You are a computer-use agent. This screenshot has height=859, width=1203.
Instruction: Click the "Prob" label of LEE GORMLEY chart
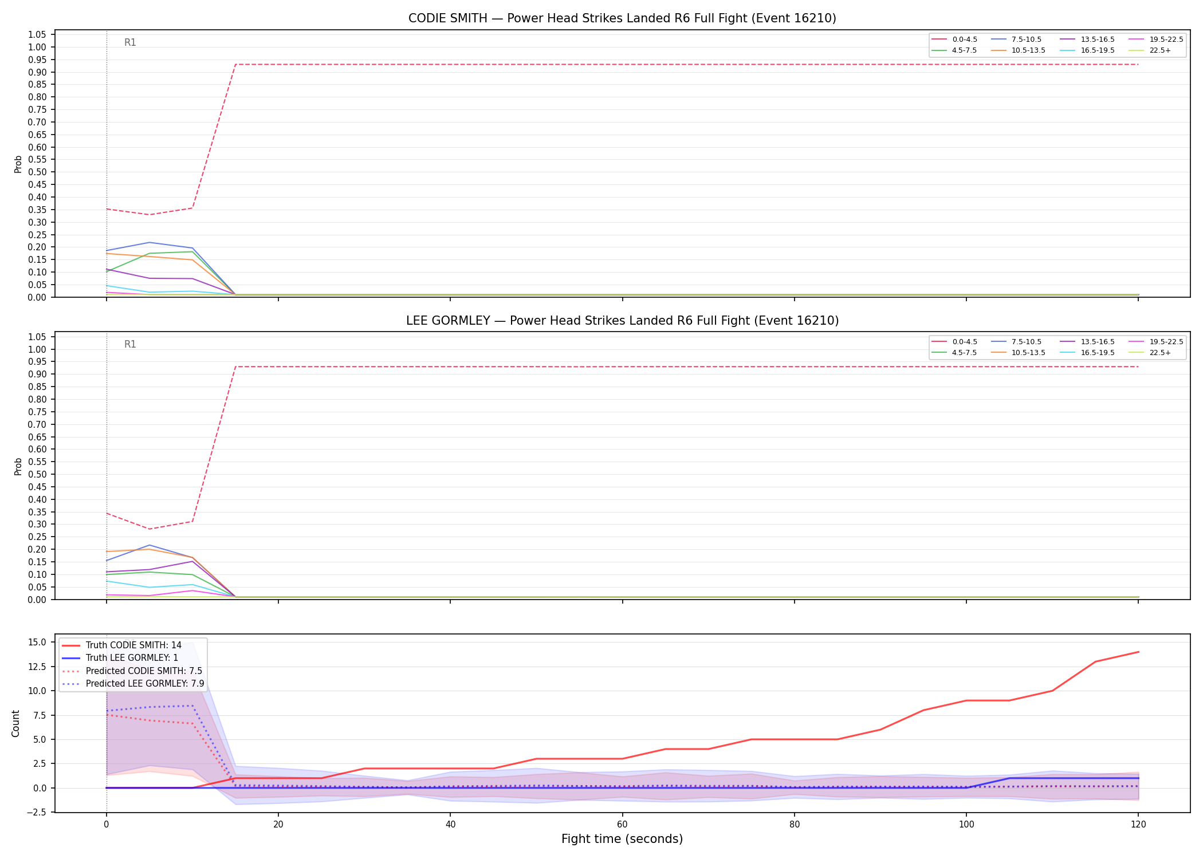coord(18,466)
